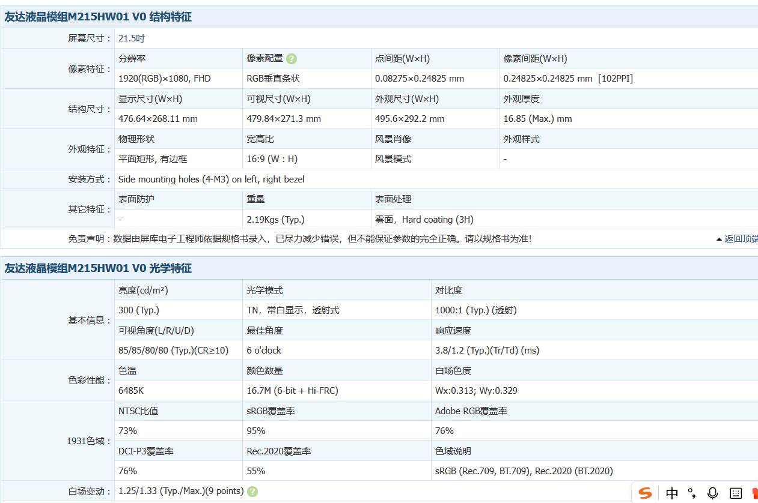758x503 pixels.
Task: Select the TN, 常白显示, 透射式 cell
Action: pos(293,310)
